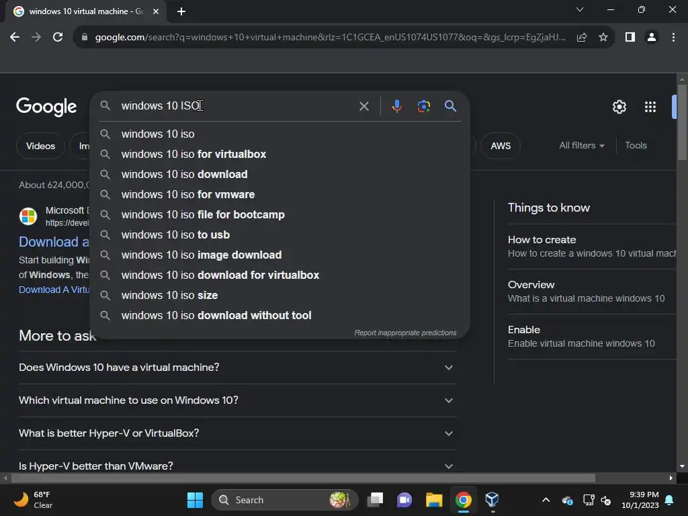Viewport: 688px width, 516px height.
Task: Switch to the Videos filter tab
Action: click(x=40, y=146)
